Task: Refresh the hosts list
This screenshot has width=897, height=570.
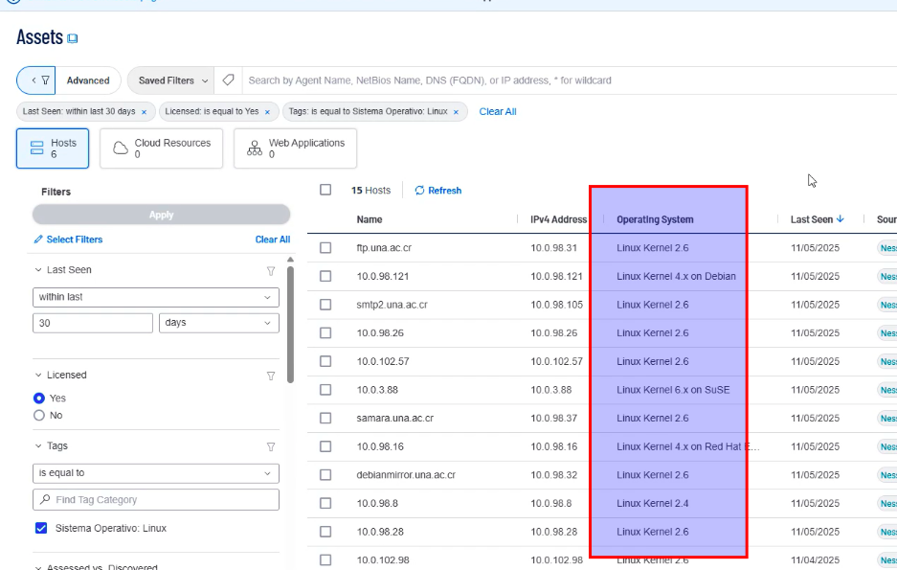Action: (438, 191)
